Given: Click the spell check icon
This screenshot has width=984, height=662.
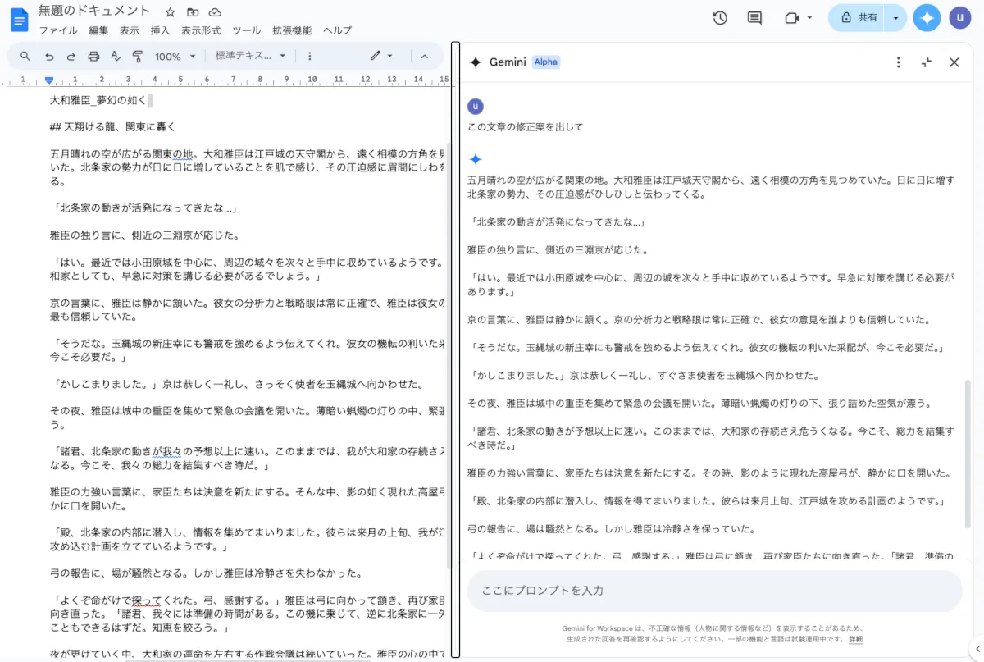Looking at the screenshot, I should [116, 57].
